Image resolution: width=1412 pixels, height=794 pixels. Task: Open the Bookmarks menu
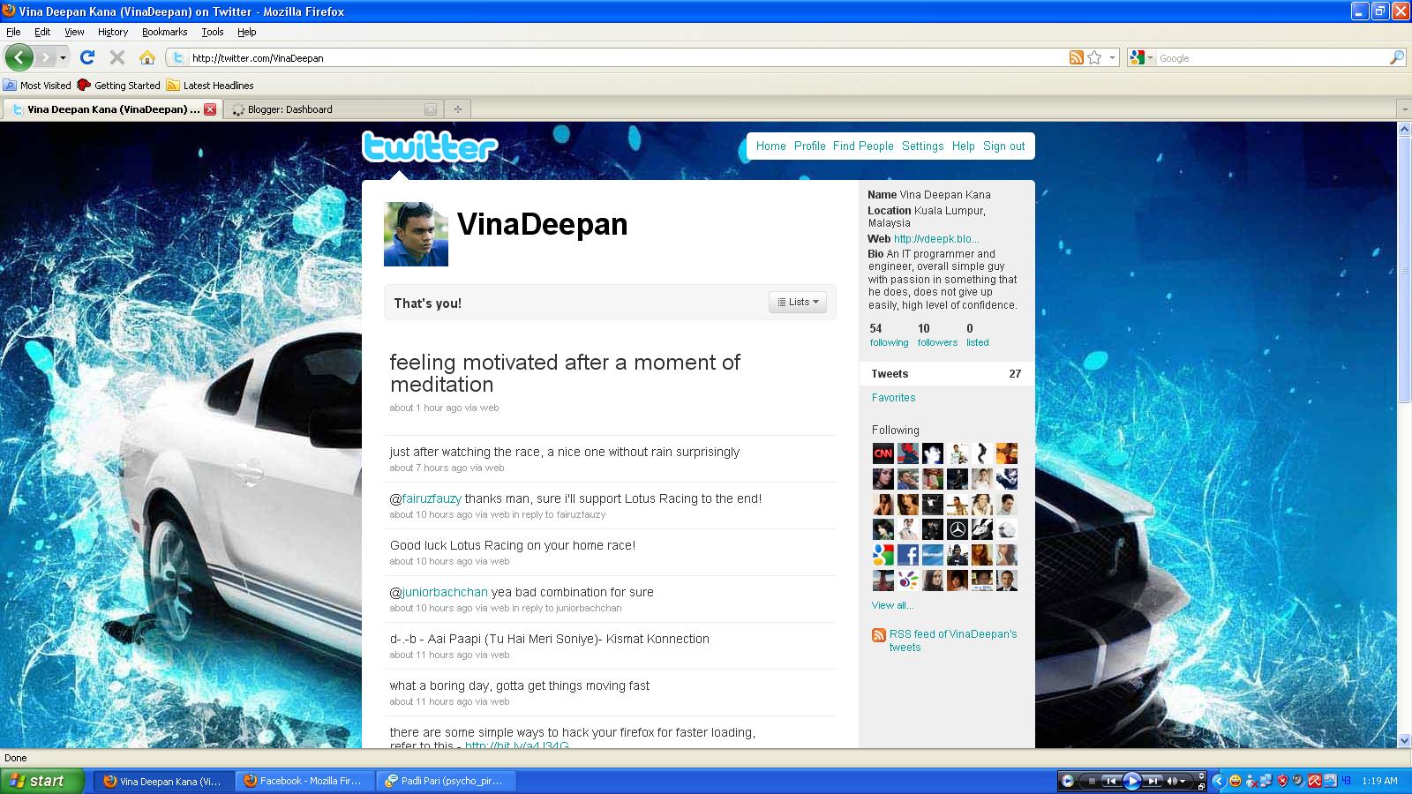pyautogui.click(x=164, y=32)
